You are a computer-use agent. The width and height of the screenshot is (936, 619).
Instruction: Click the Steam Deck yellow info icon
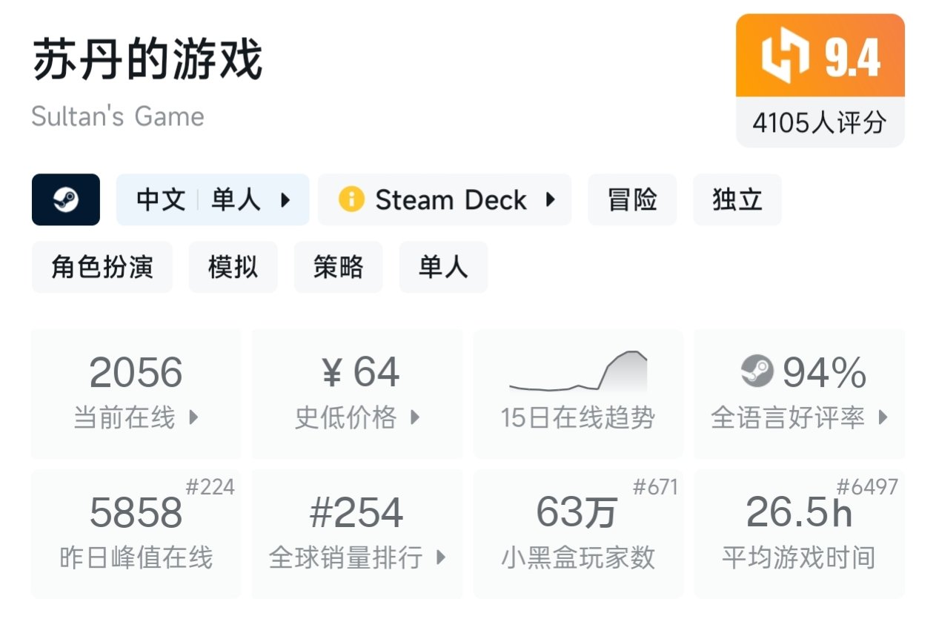pyautogui.click(x=351, y=199)
